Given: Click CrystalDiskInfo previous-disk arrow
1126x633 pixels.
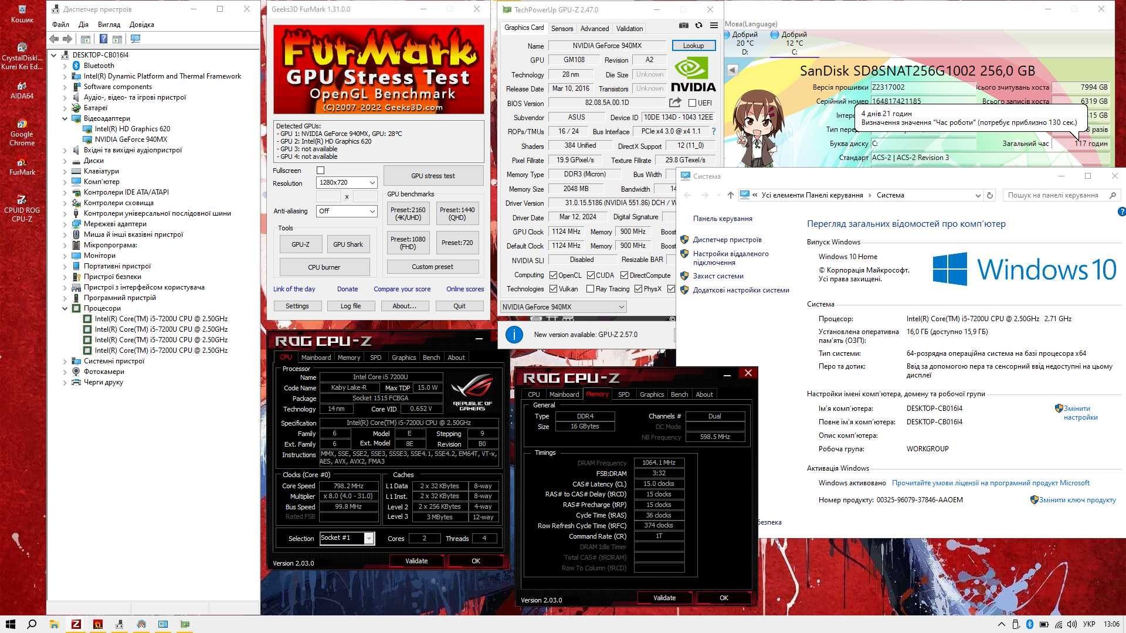Looking at the screenshot, I should [x=732, y=70].
